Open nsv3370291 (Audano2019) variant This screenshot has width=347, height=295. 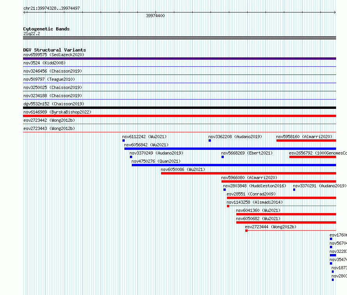(x=320, y=186)
